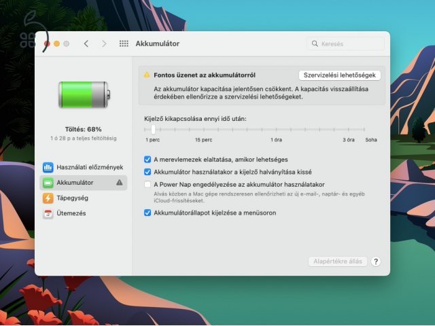Go forward with the right chevron

pyautogui.click(x=104, y=43)
